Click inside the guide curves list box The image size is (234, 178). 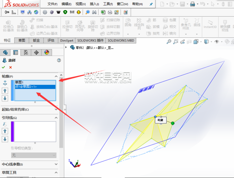tap(35, 132)
